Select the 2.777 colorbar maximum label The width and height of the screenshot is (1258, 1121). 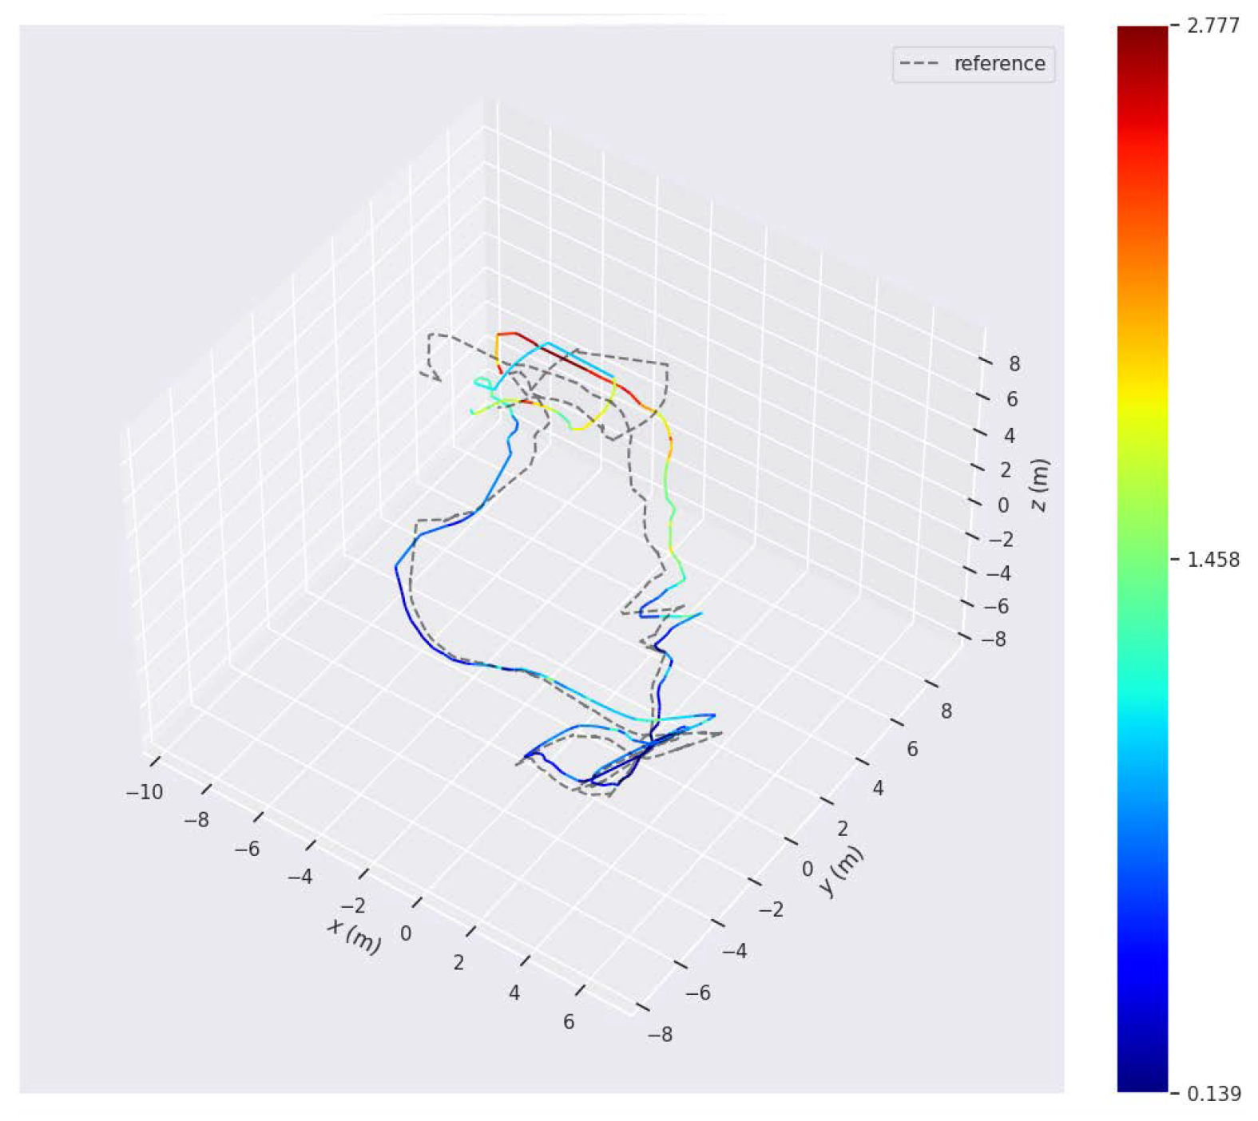pyautogui.click(x=1212, y=26)
